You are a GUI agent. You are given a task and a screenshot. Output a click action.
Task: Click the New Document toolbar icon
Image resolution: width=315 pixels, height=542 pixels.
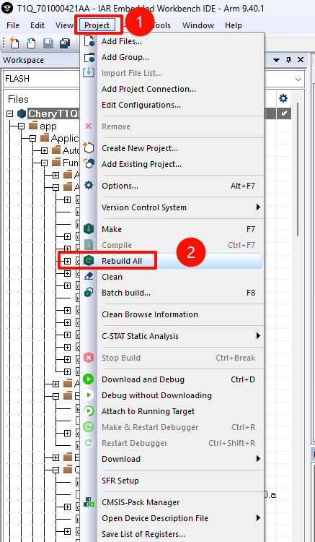[14, 43]
